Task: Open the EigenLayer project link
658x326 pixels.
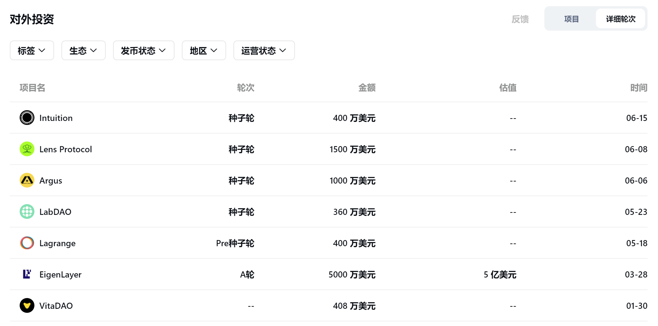Action: tap(61, 275)
